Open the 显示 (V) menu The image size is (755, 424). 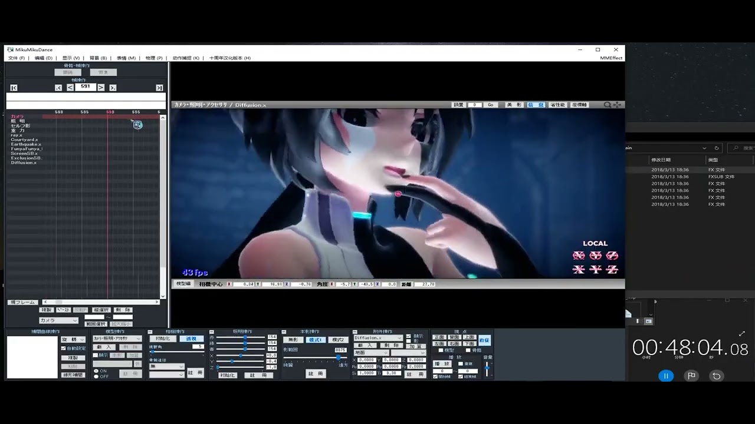pos(71,58)
